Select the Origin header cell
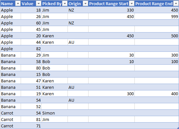 point(78,4)
